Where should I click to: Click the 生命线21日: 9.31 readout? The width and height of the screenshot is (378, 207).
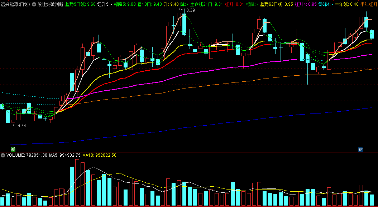tap(206, 4)
